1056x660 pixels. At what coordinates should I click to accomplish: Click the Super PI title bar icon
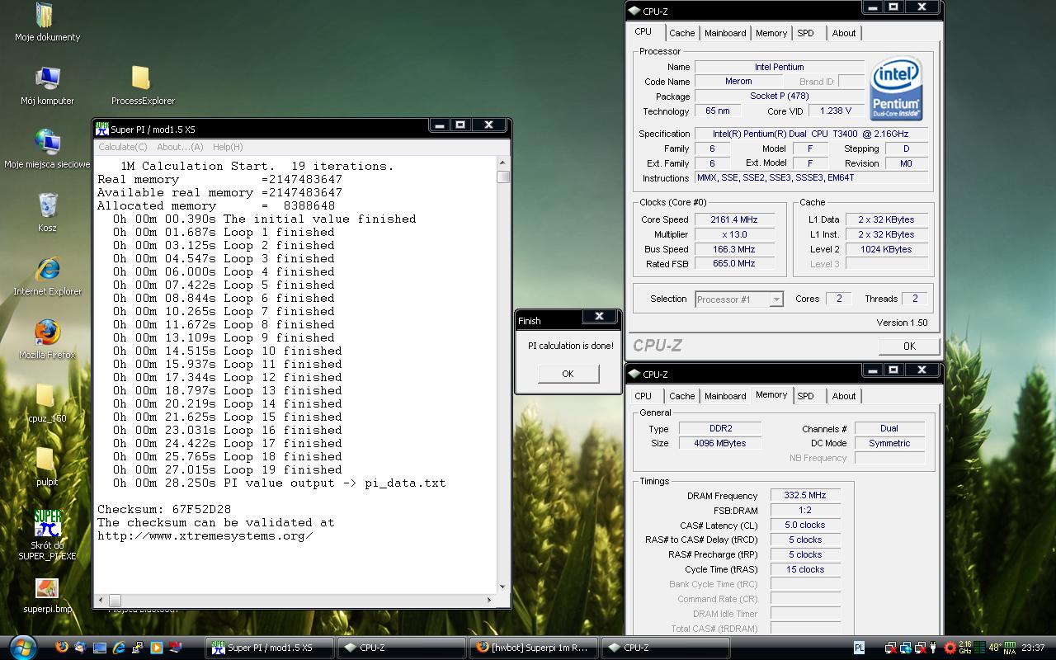tap(102, 129)
